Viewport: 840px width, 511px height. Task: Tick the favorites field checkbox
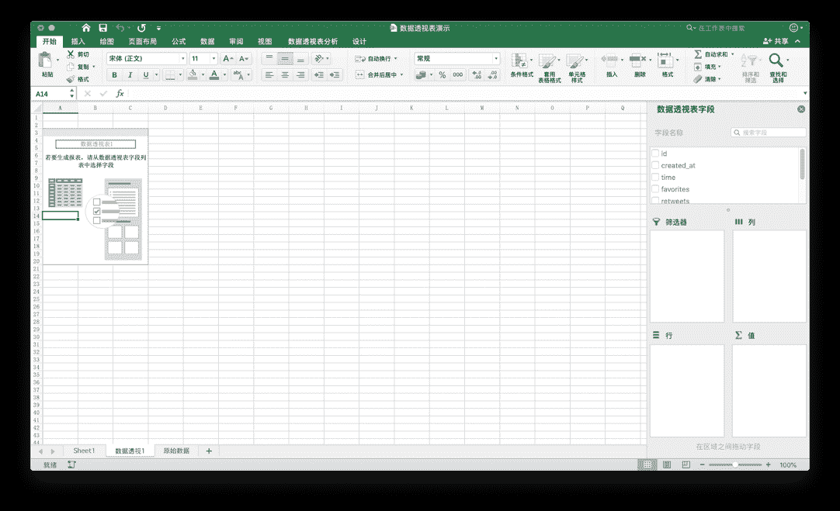tap(655, 189)
